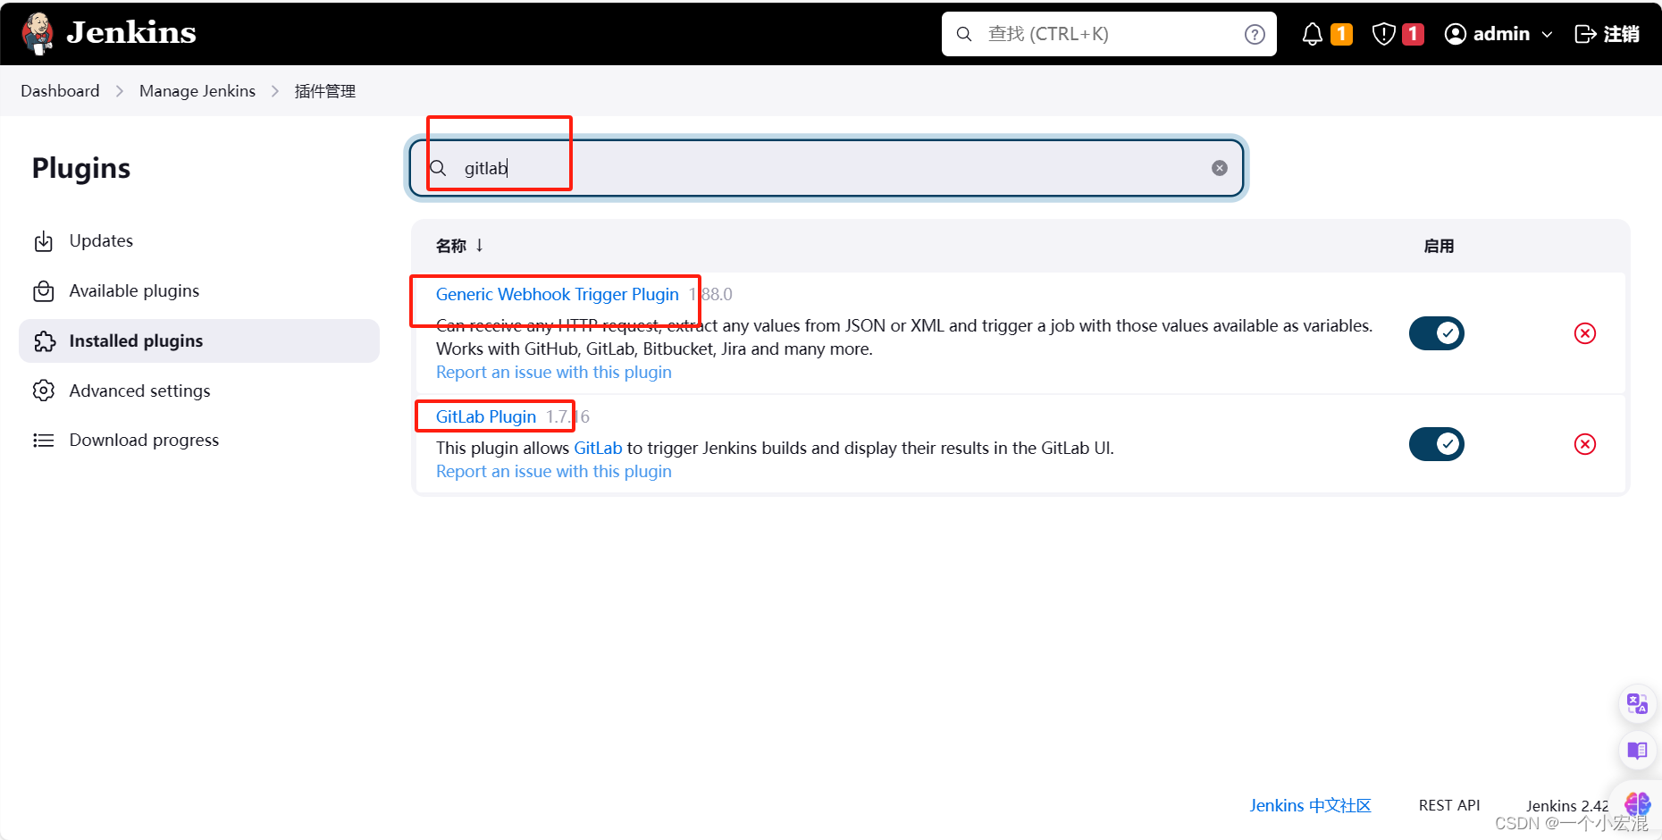Toggle the 名称 sort order arrow
Screen dimensions: 1662x840
(x=480, y=245)
